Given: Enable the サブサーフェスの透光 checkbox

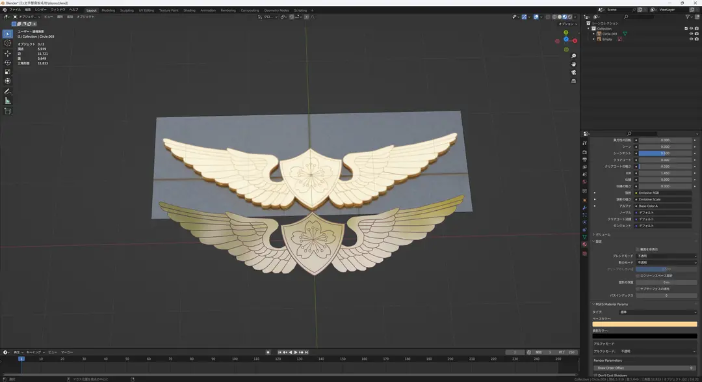Looking at the screenshot, I should tap(638, 289).
